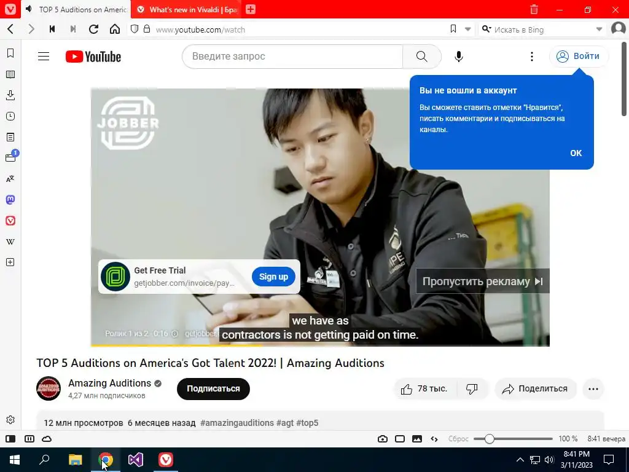629x472 pixels.
Task: Subscribe with Подписаться button
Action: tap(213, 388)
